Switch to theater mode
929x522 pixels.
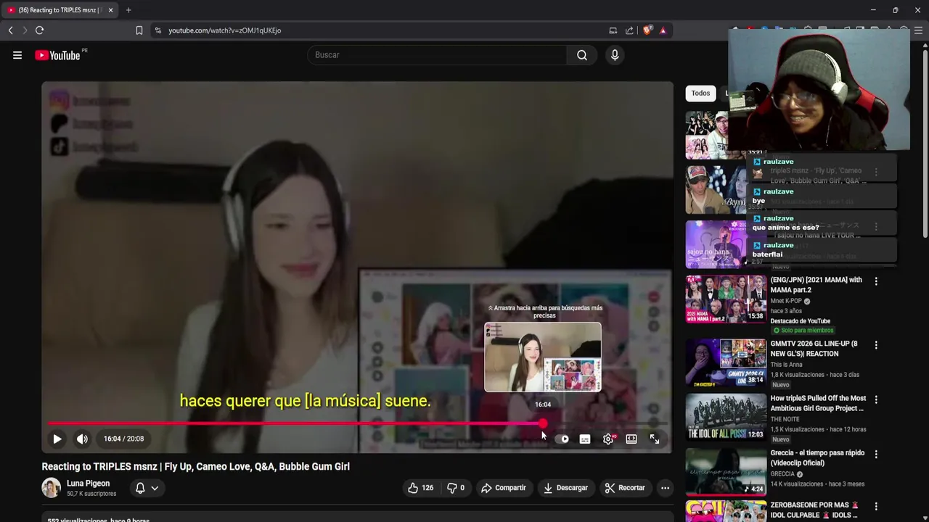click(x=631, y=439)
